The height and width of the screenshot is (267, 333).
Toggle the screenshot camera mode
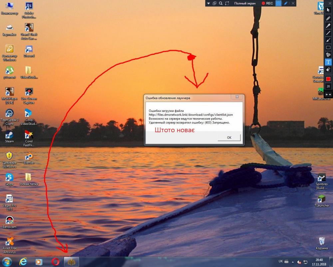278,3
